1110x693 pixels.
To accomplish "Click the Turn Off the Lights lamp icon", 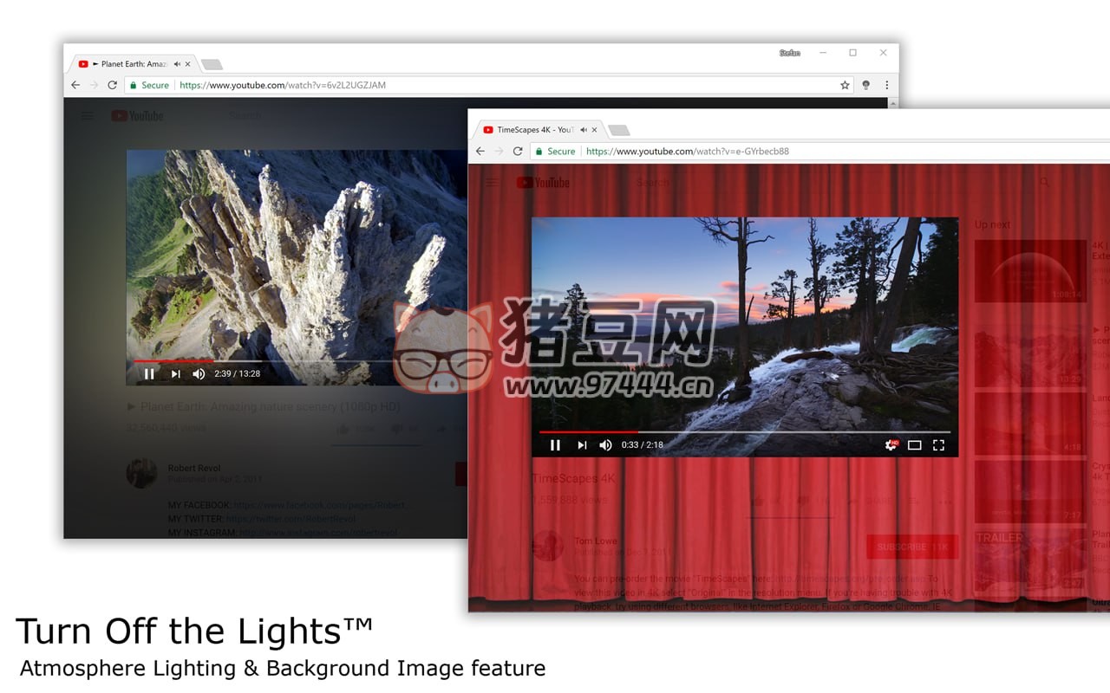I will point(865,85).
